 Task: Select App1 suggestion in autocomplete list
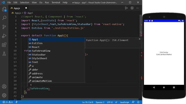[56, 40]
